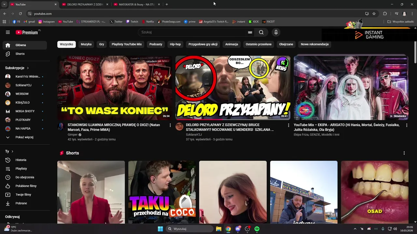This screenshot has width=417, height=234.
Task: Open a new Chrome tab
Action: pyautogui.click(x=167, y=5)
